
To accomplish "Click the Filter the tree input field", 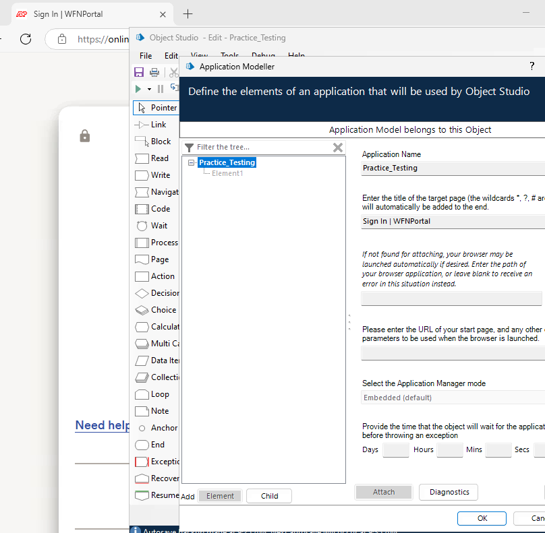I will (262, 147).
